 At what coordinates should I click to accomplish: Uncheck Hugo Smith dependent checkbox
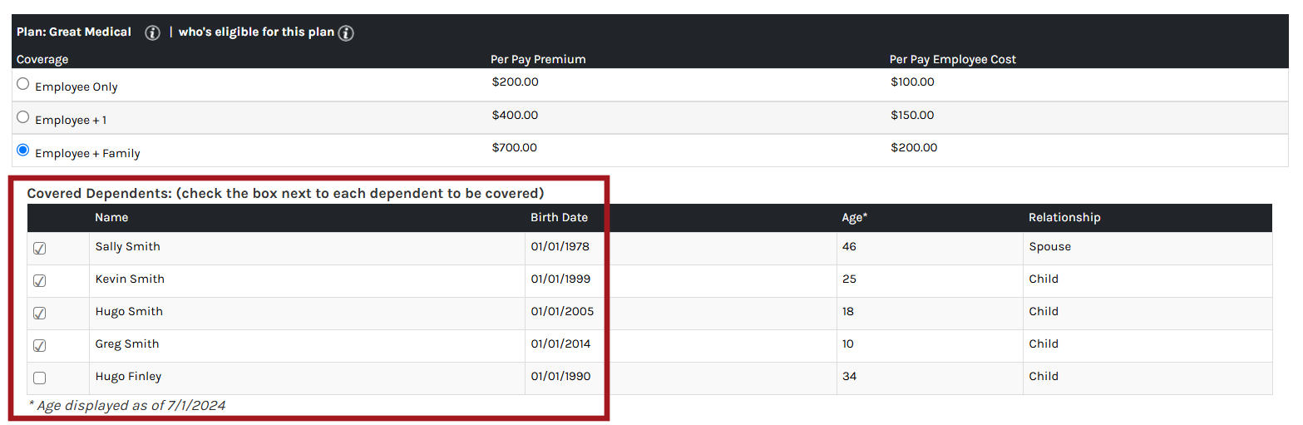point(39,314)
